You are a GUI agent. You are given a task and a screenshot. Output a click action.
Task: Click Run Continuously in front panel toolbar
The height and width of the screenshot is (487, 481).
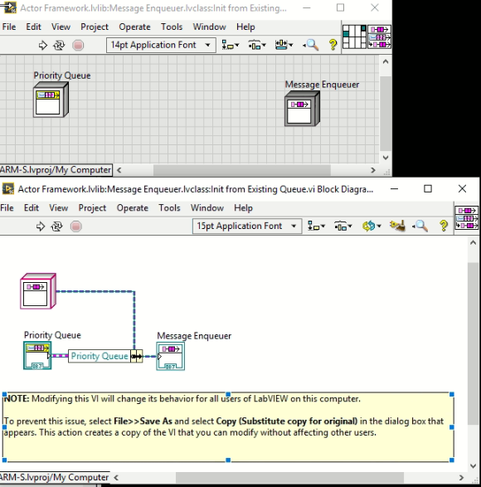click(59, 46)
